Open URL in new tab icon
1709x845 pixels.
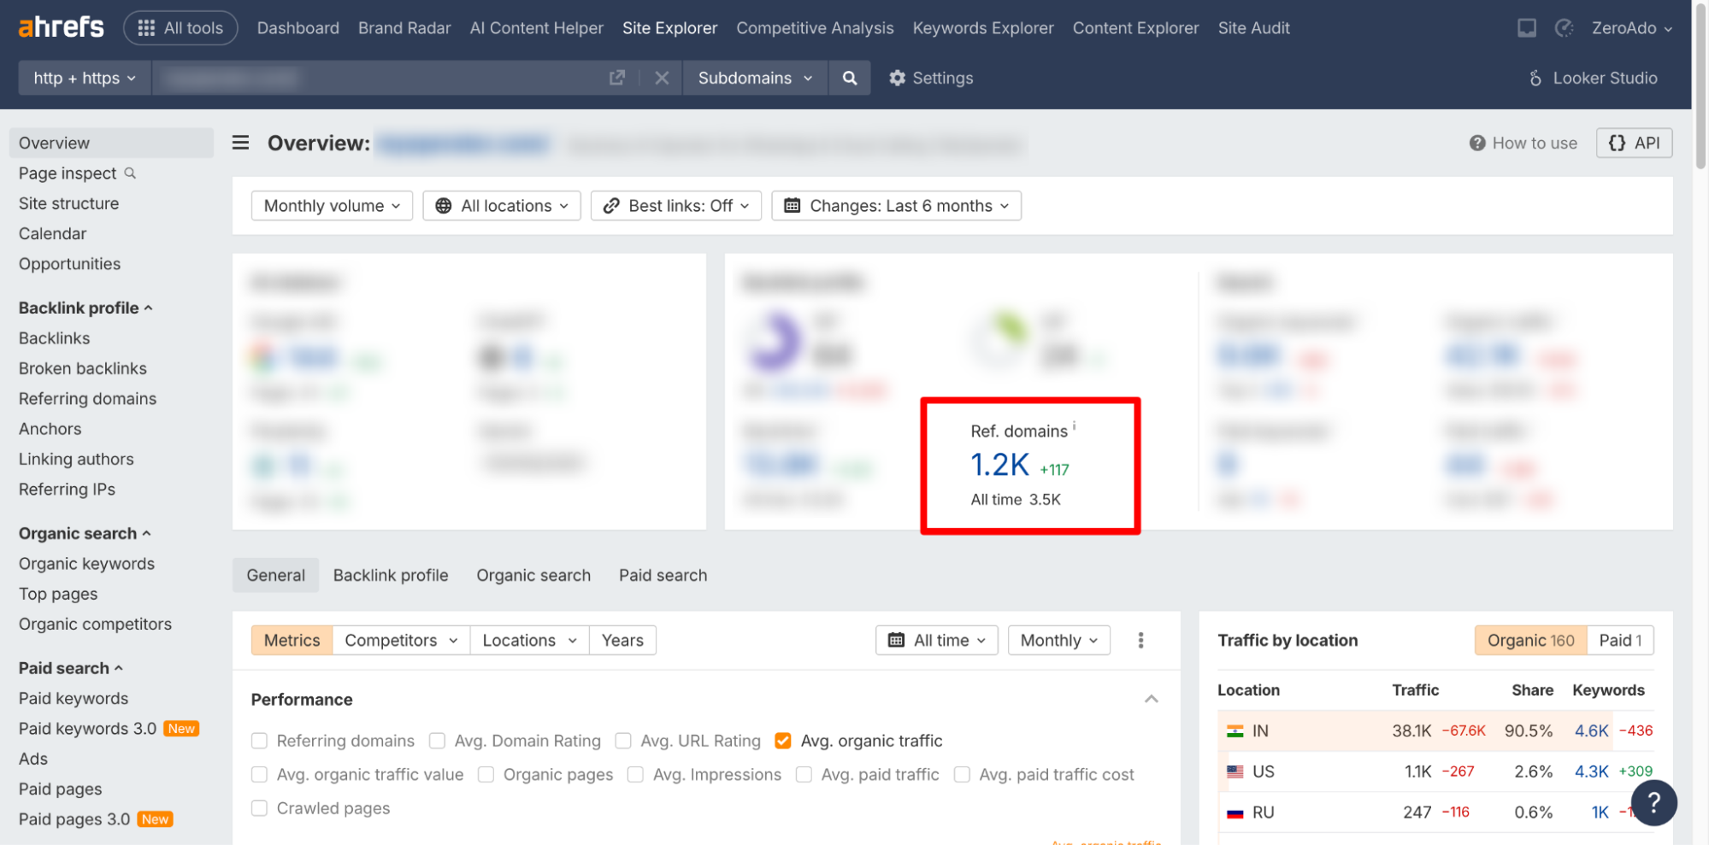(x=616, y=78)
